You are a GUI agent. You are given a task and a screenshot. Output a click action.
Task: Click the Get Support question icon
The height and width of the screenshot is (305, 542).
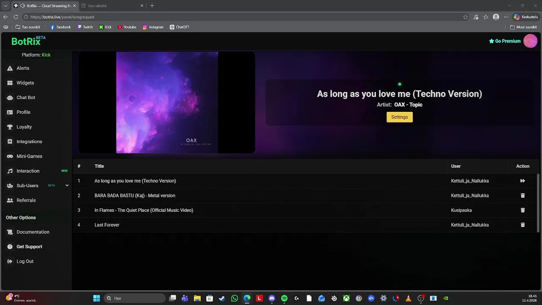(10, 247)
